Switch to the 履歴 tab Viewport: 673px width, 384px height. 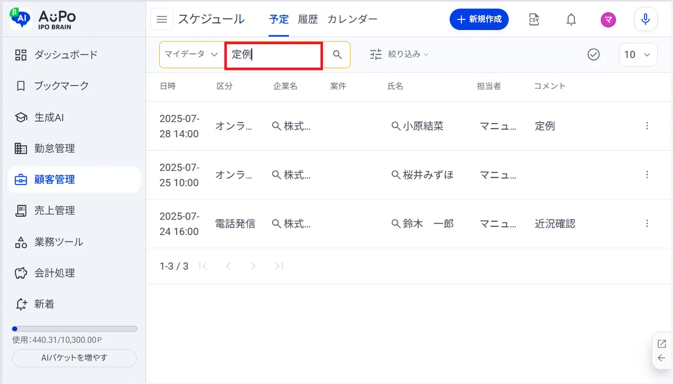pos(308,19)
